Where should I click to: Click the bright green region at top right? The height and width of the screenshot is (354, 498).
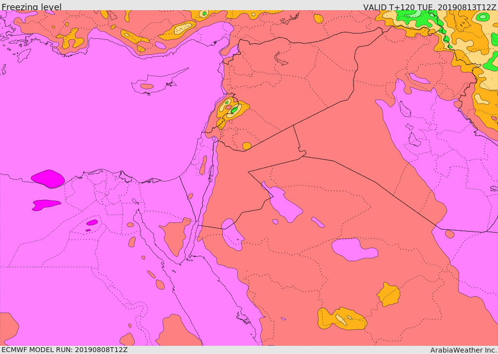coord(413,17)
